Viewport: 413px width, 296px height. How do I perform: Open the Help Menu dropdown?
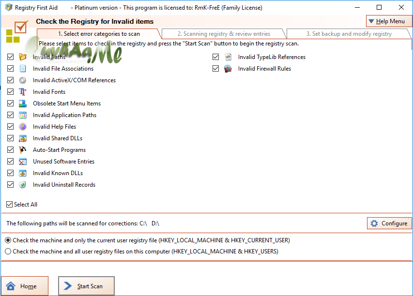coord(389,21)
